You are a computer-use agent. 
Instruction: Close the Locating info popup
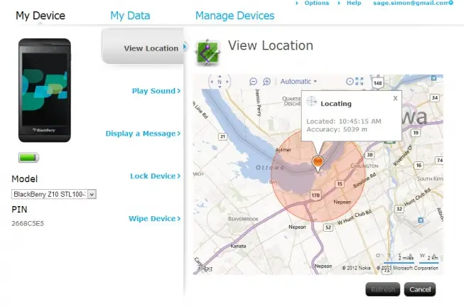tap(395, 98)
